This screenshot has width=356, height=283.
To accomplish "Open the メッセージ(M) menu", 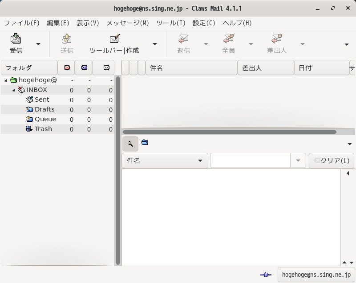I will [128, 23].
